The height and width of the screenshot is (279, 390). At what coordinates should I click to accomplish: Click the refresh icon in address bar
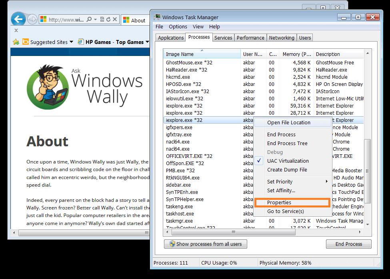coord(108,19)
